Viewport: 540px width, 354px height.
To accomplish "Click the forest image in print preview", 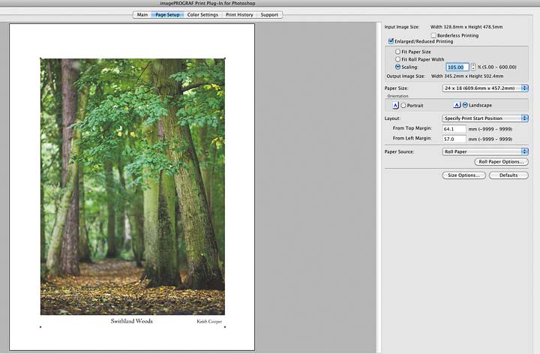I will (x=133, y=187).
